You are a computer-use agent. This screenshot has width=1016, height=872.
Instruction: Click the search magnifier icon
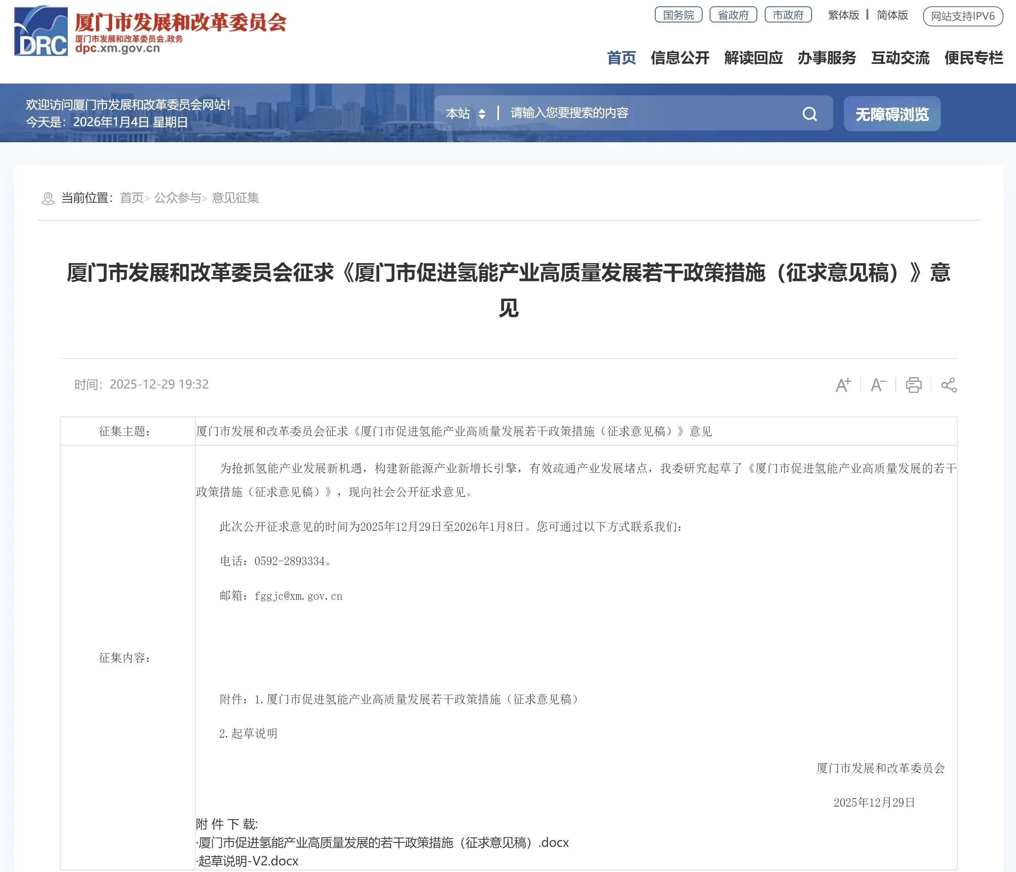click(x=810, y=114)
